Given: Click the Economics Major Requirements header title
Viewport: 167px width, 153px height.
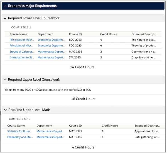Looking at the screenshot, I should pyautogui.click(x=32, y=6).
